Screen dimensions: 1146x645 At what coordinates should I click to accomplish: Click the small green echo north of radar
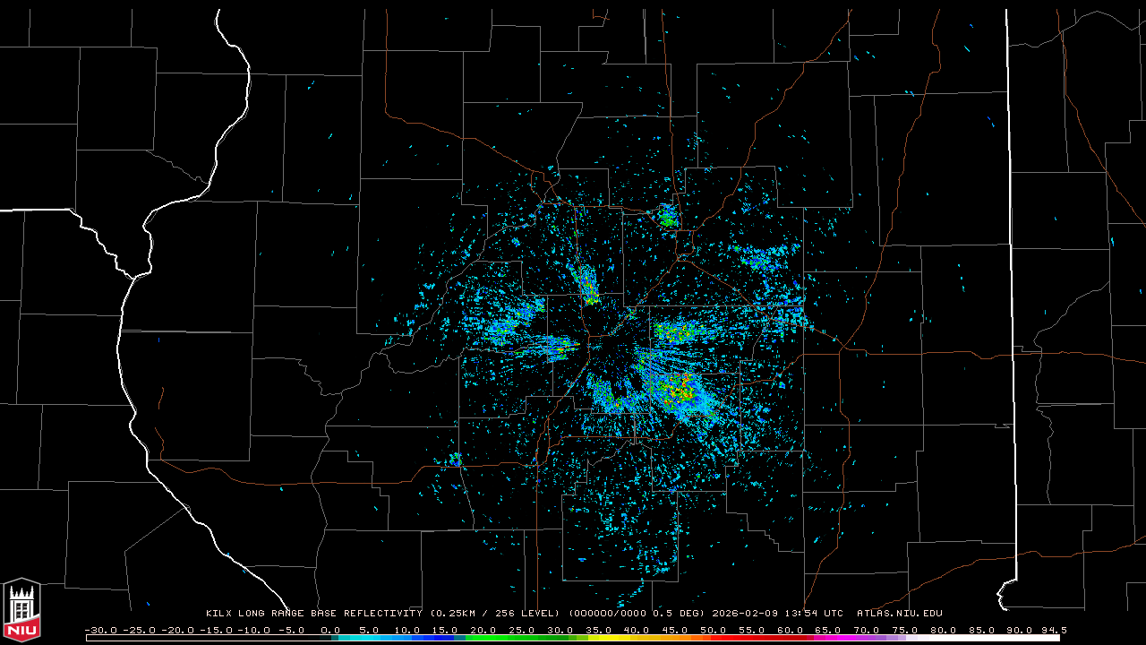coord(667,216)
